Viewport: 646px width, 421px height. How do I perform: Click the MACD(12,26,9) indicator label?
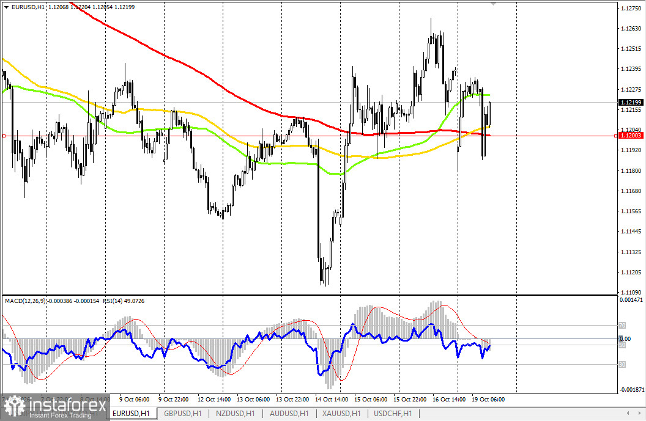(x=25, y=301)
